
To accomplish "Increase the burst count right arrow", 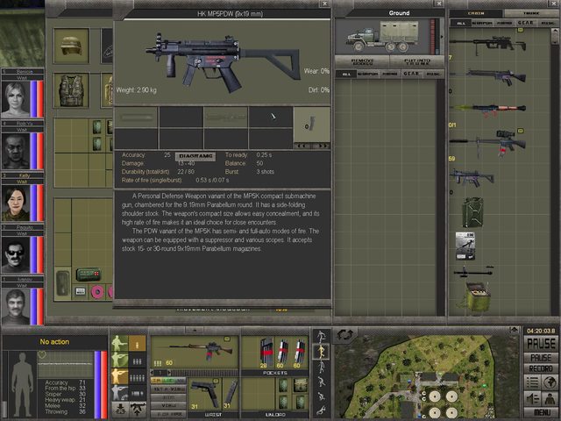I will pos(167,373).
